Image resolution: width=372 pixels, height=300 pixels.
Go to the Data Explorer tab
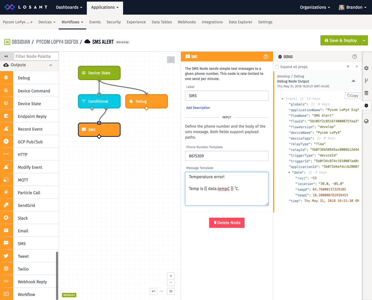pyautogui.click(x=241, y=22)
